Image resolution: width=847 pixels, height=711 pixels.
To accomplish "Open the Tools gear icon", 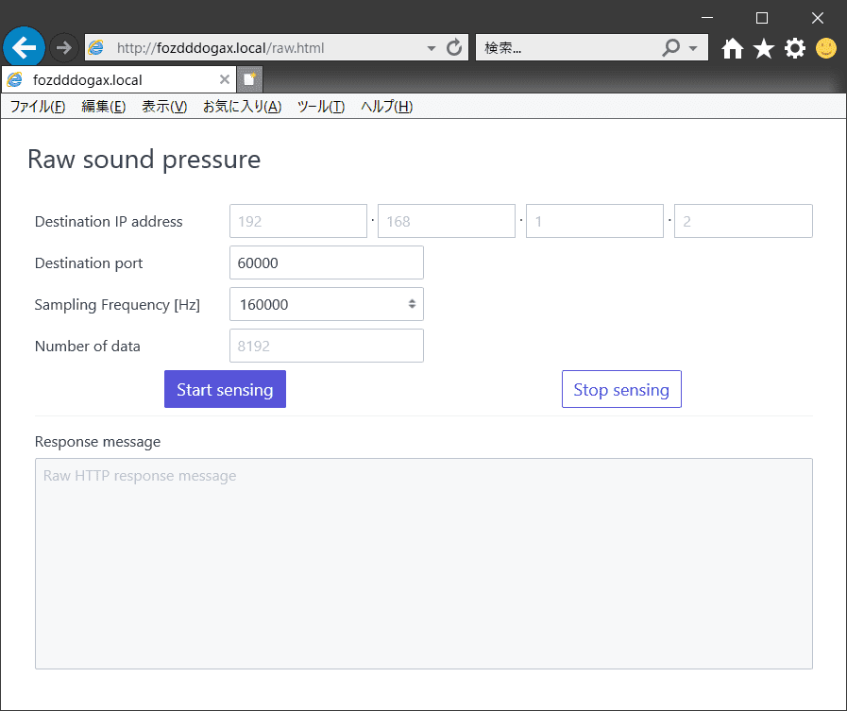I will 795,48.
